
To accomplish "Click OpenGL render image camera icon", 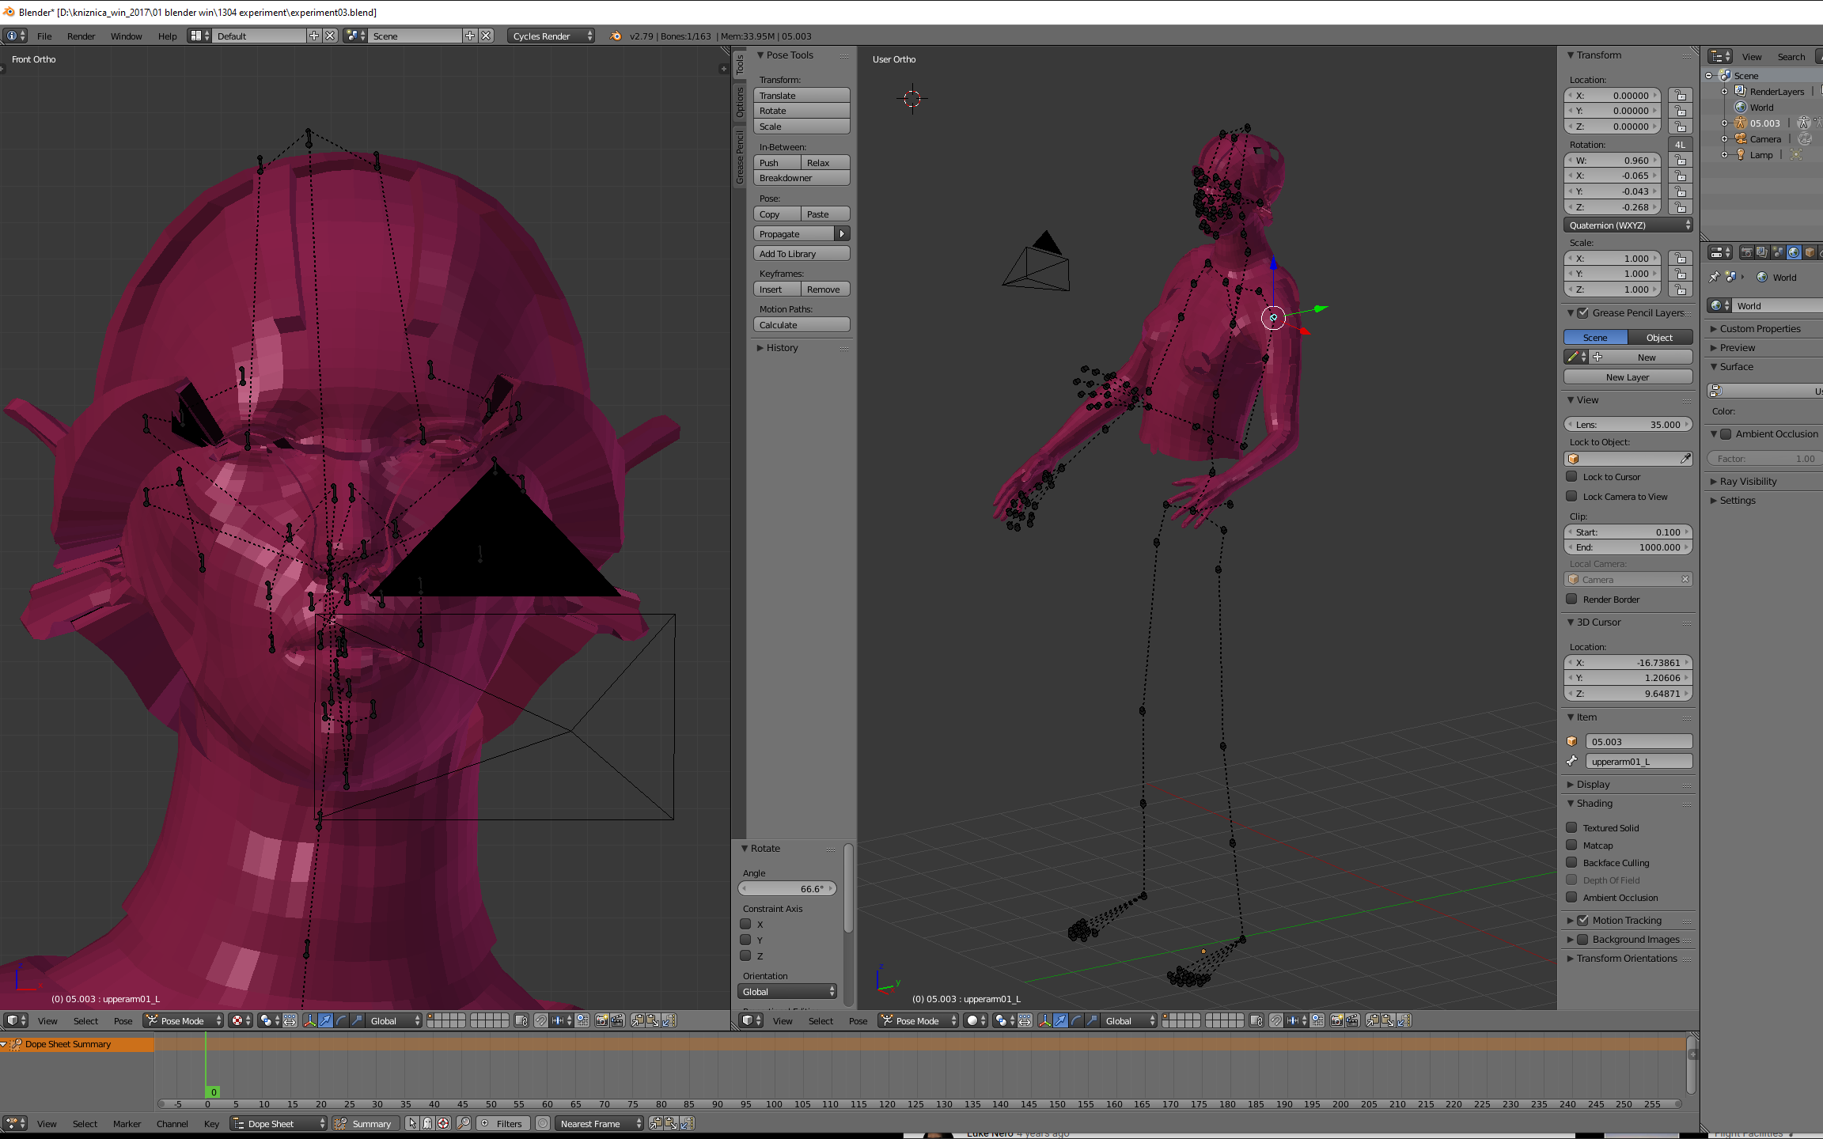I will (1336, 1020).
